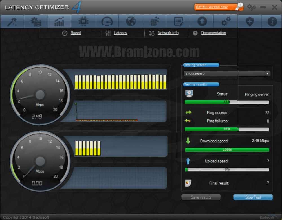Screen dimensions: 282x220
Task: Click the blue upload speed arrow icon
Action: (x=188, y=161)
